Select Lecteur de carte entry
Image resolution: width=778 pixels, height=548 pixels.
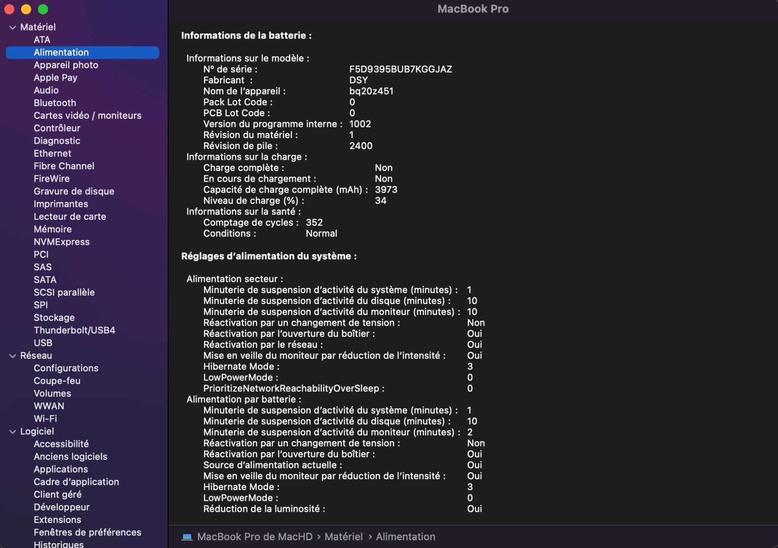tap(70, 216)
